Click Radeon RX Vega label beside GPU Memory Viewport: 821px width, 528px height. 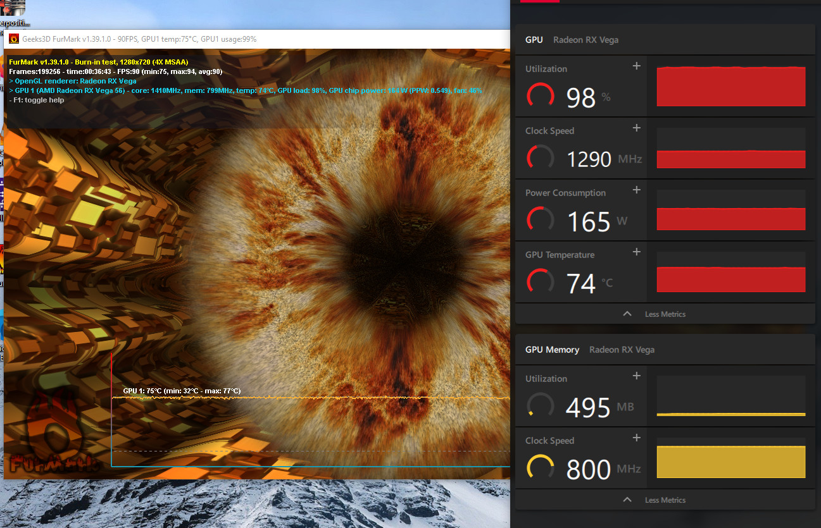622,350
